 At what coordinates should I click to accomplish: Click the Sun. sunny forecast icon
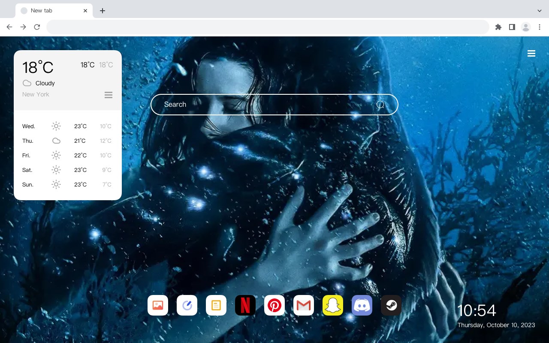click(x=56, y=184)
